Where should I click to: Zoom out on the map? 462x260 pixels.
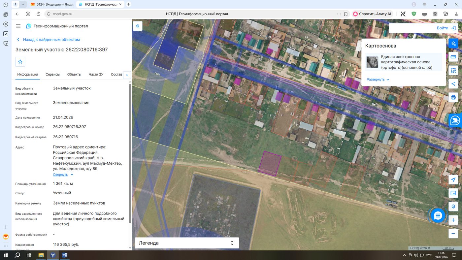(x=453, y=234)
